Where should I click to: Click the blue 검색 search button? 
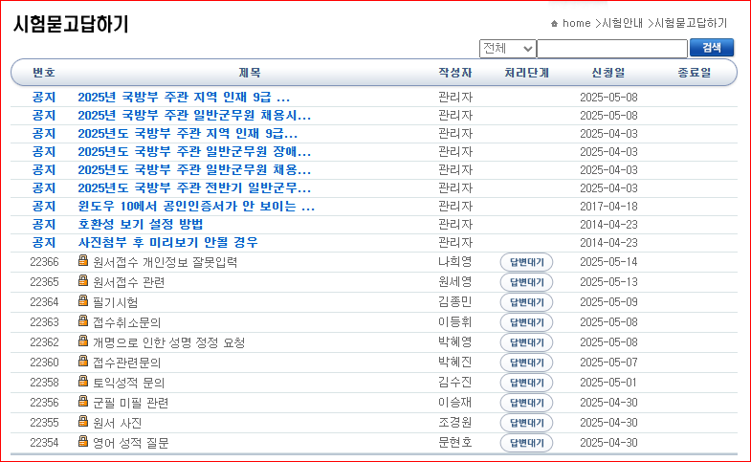coord(712,48)
